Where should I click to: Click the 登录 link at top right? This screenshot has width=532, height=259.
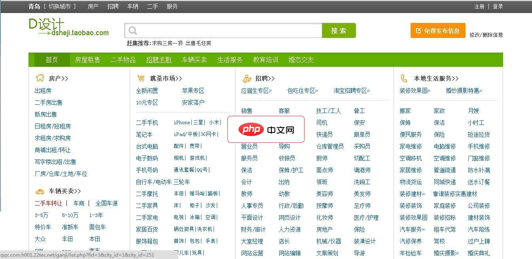(498, 6)
